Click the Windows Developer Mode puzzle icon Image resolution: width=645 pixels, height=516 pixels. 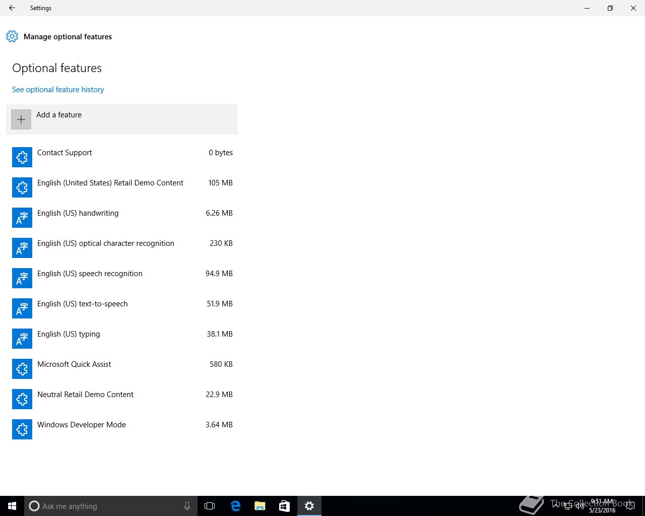pos(22,429)
